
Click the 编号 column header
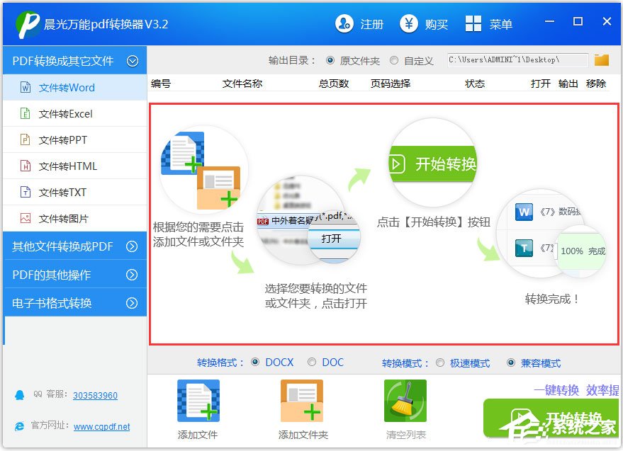pyautogui.click(x=161, y=84)
